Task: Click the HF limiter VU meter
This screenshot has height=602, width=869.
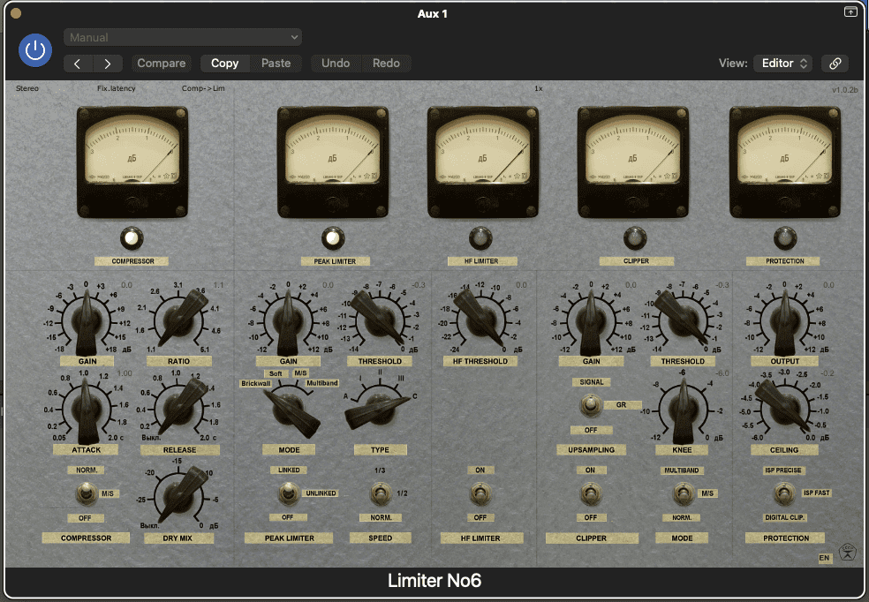Action: pos(483,162)
